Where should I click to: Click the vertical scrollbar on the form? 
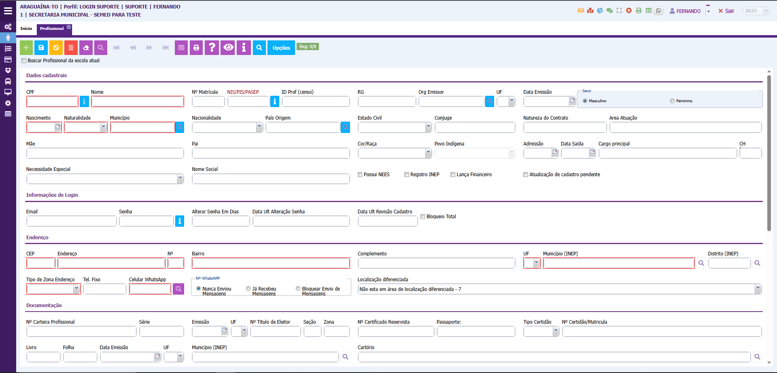pos(769,154)
